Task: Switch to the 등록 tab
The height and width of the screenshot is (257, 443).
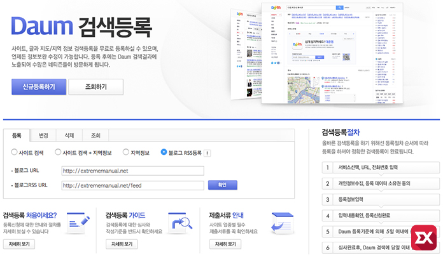Action: 17,136
